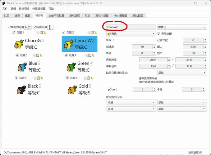Toggle the stable 5 checkbox
The width and height of the screenshot is (211, 155).
click(16, 78)
